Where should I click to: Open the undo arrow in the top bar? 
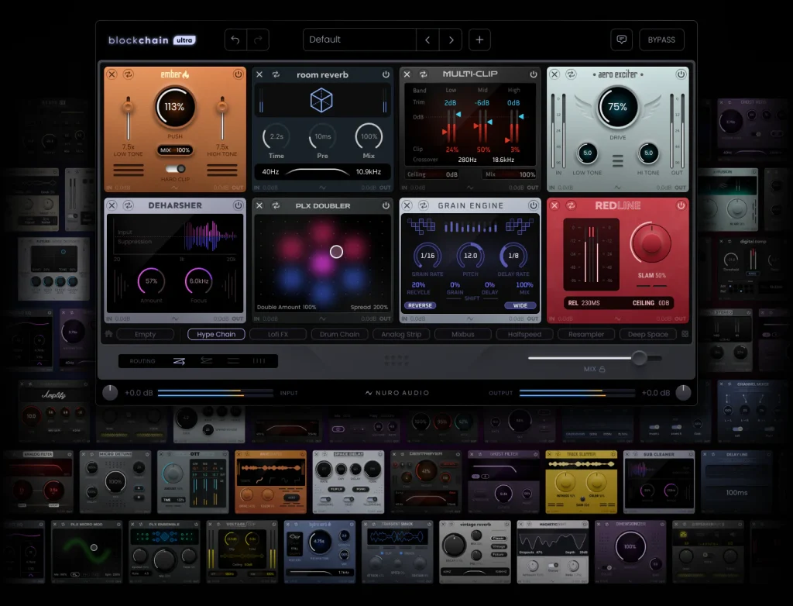point(235,40)
